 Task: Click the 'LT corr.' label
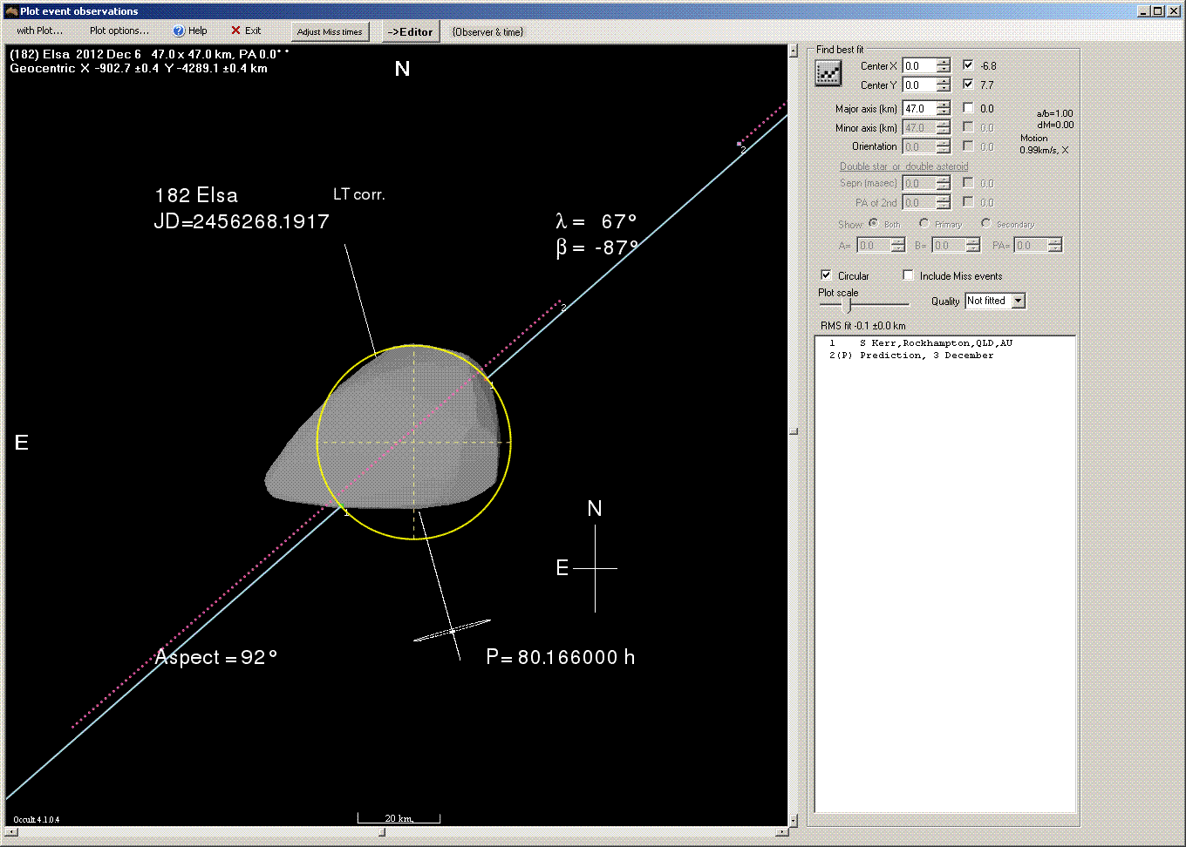pos(358,194)
